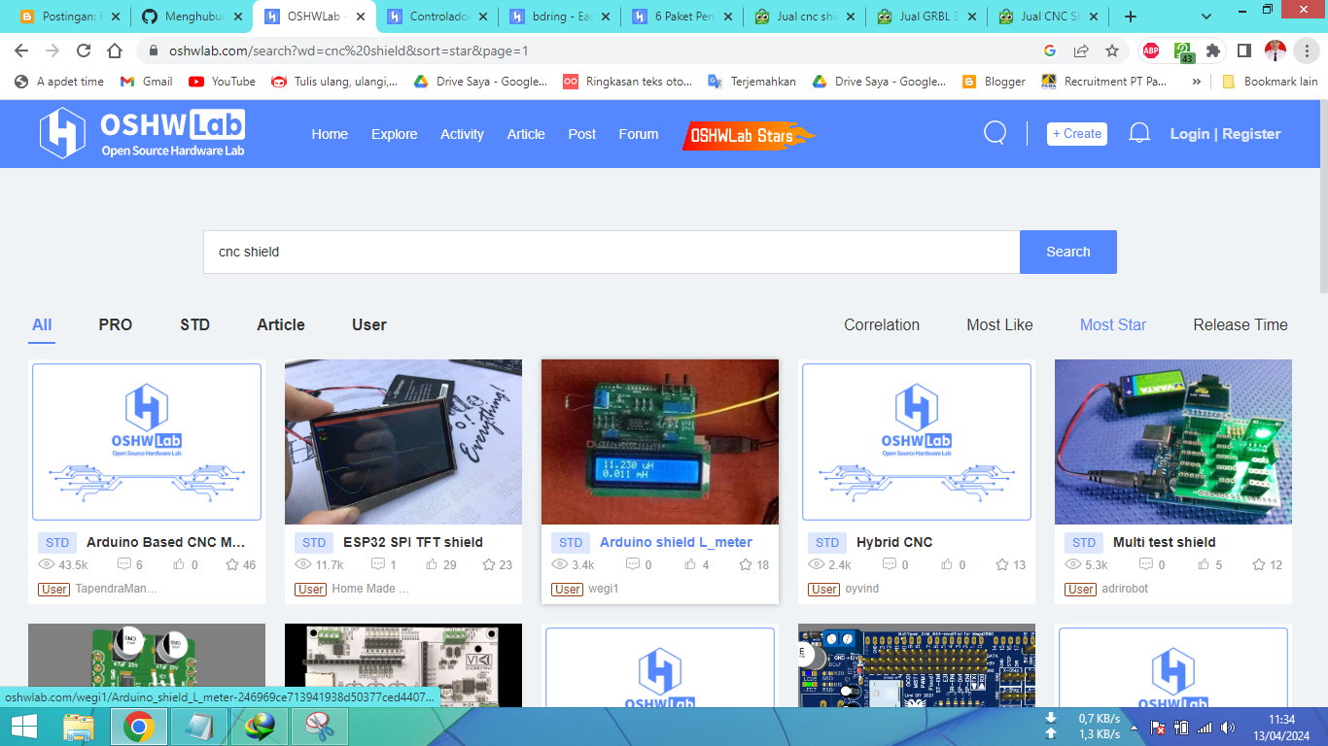Open Internet Download Manager taskbar icon
The image size is (1328, 746).
tap(260, 727)
